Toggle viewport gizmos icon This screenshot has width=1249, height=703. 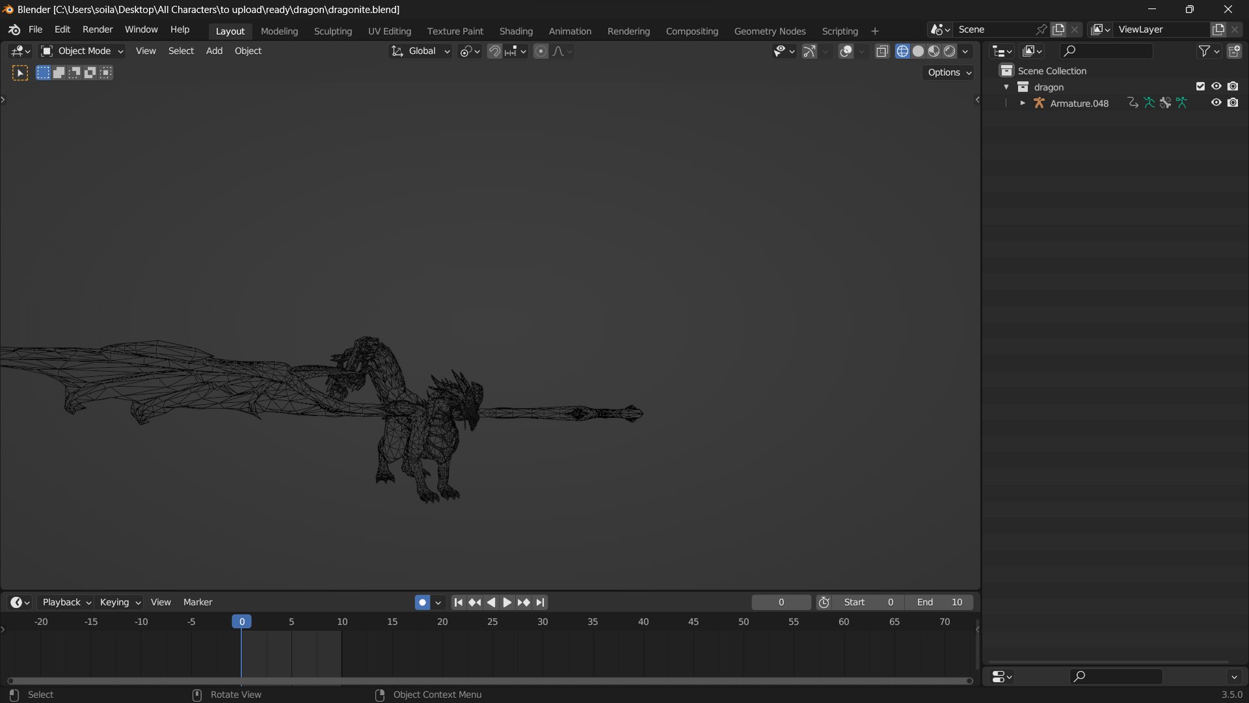[x=809, y=51]
